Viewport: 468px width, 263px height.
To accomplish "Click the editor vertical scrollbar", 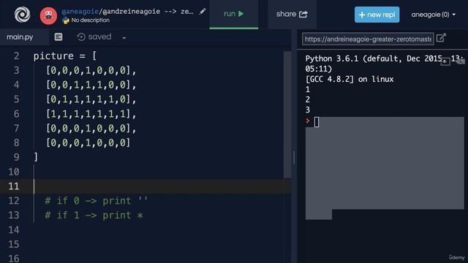I will pyautogui.click(x=287, y=115).
